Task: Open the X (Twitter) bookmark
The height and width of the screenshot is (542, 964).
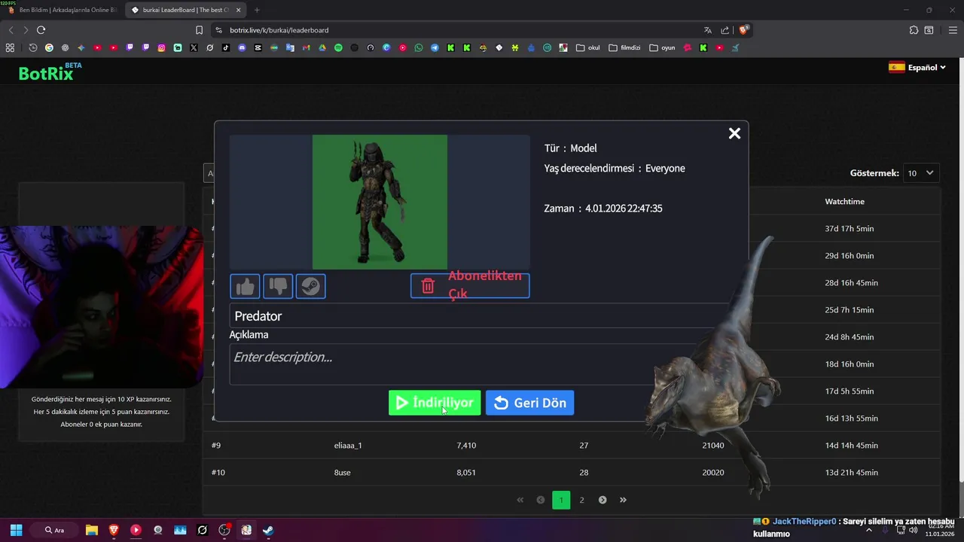Action: pyautogui.click(x=194, y=47)
